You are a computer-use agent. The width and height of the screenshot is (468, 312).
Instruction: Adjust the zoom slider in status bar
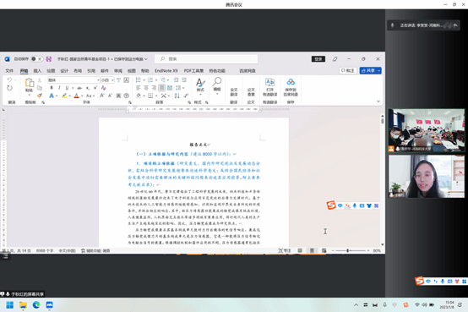point(348,250)
